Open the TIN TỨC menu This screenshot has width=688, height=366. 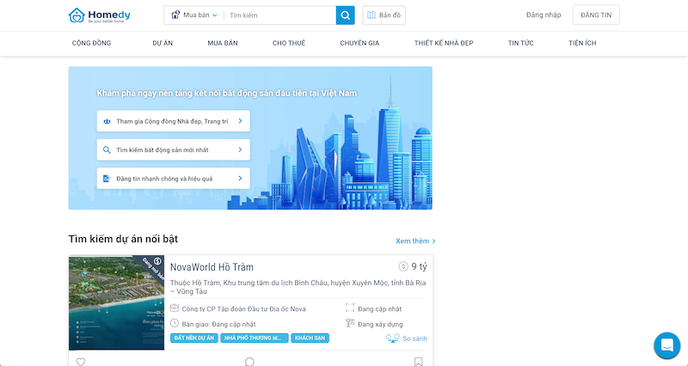(521, 43)
